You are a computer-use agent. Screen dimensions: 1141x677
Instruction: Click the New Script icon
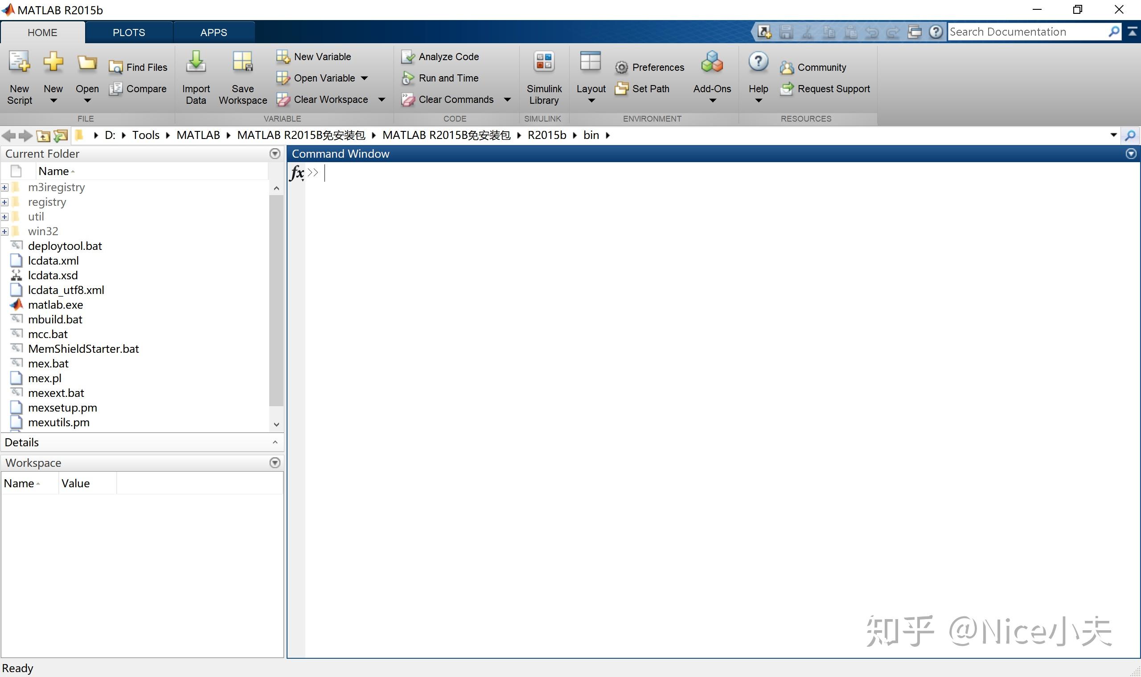point(19,62)
